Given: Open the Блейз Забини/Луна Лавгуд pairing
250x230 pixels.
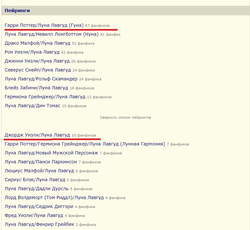Looking at the screenshot, I should pyautogui.click(x=36, y=88).
